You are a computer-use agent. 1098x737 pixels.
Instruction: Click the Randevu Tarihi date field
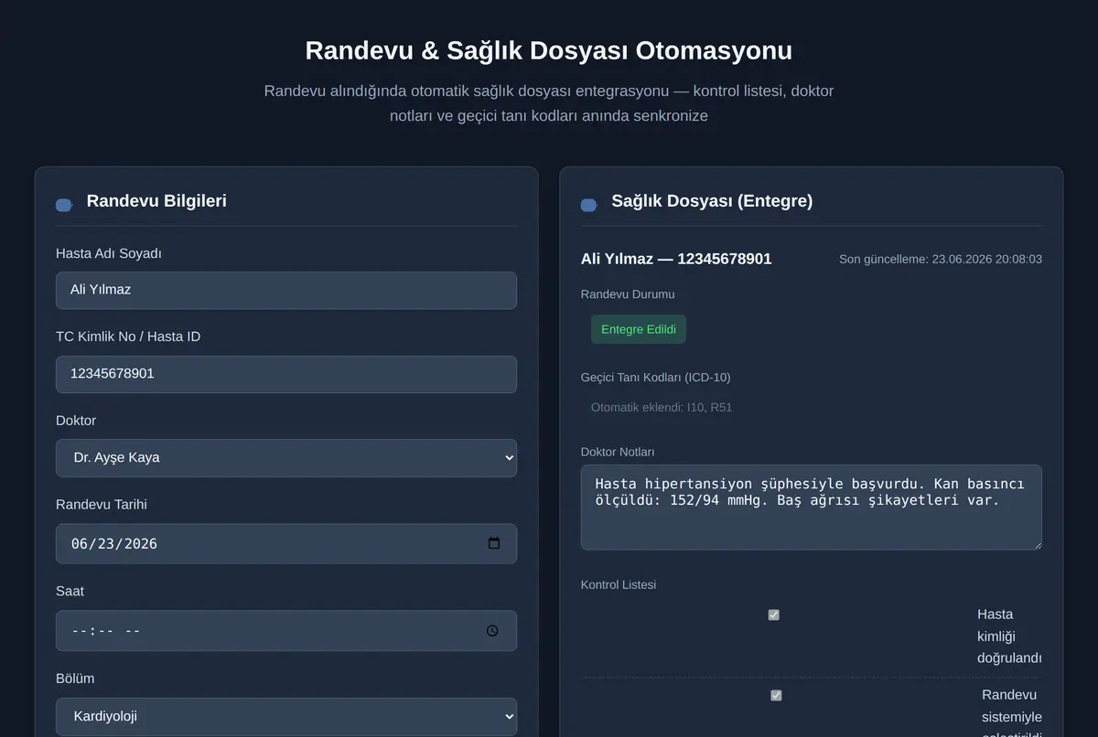[286, 543]
